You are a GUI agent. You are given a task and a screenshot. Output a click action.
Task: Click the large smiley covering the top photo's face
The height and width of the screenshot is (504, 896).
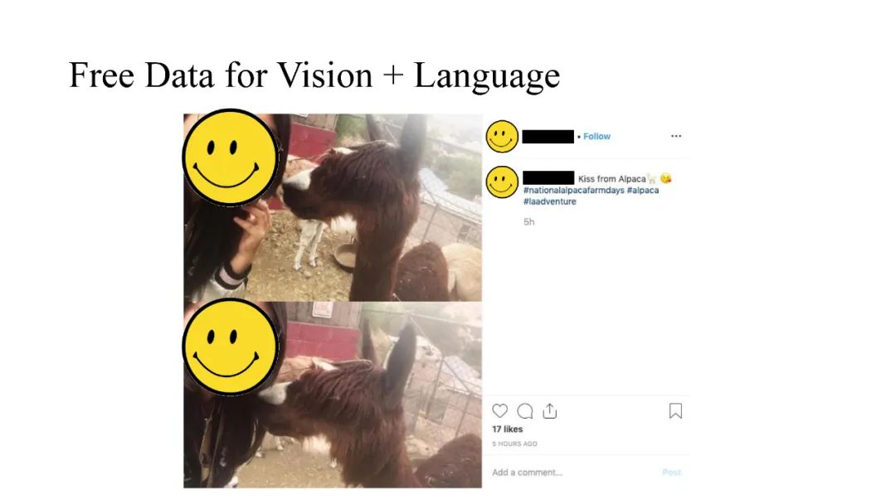click(231, 157)
